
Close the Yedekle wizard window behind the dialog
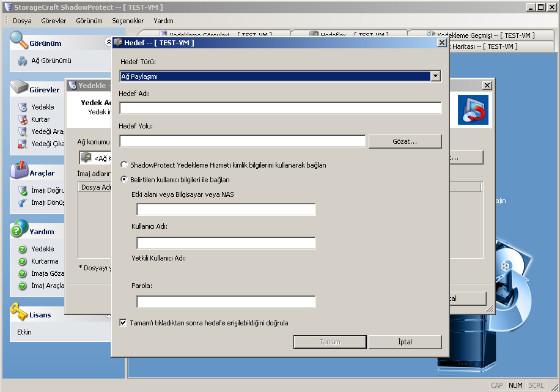pyautogui.click(x=487, y=86)
